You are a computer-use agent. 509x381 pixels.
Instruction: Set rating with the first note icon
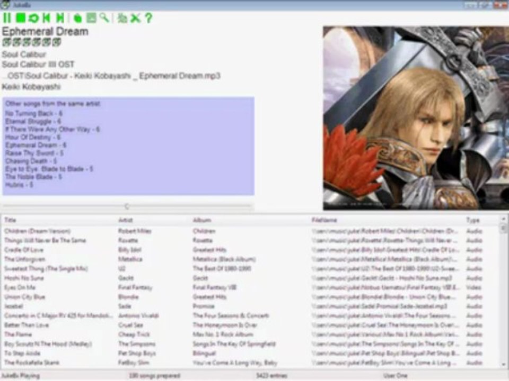click(6, 42)
